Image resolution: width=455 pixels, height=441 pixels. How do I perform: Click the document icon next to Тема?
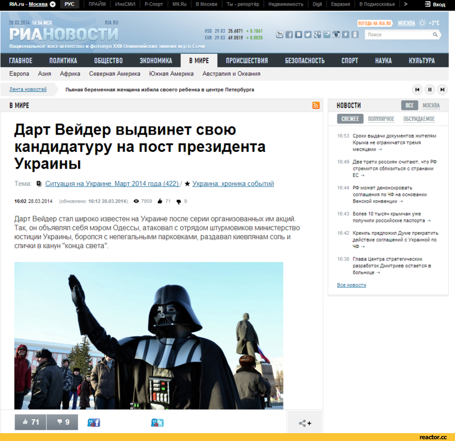click(x=39, y=184)
